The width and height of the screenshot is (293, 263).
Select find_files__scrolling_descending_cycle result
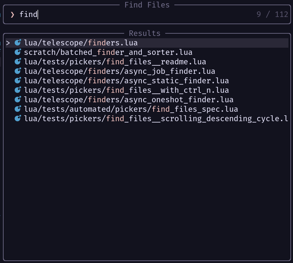(x=147, y=119)
